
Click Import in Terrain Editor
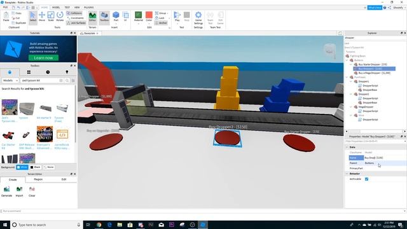coord(19,191)
